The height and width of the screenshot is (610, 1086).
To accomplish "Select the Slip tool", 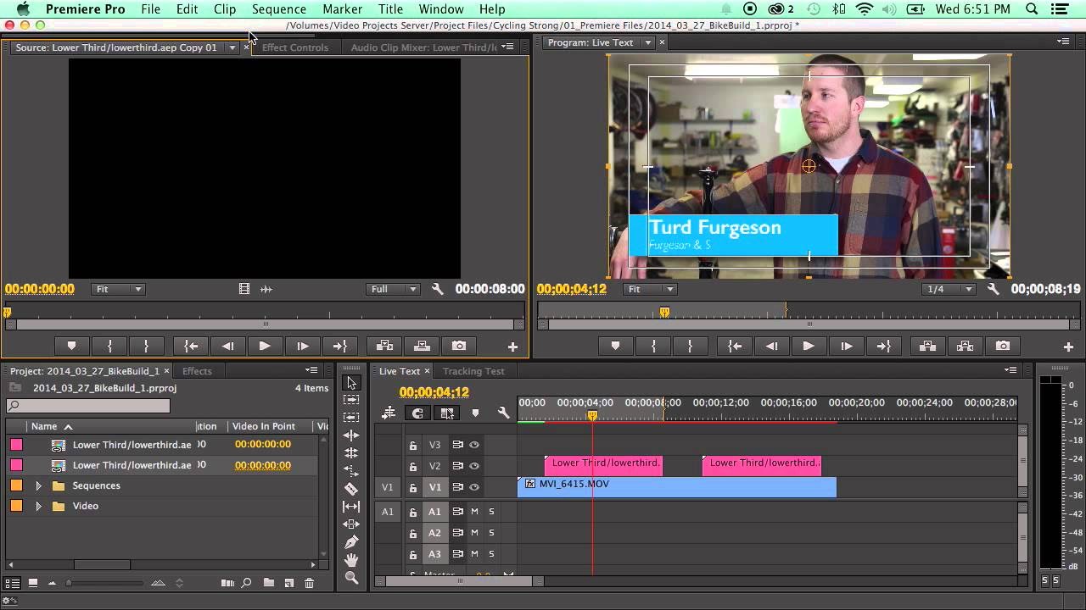I will tap(352, 507).
